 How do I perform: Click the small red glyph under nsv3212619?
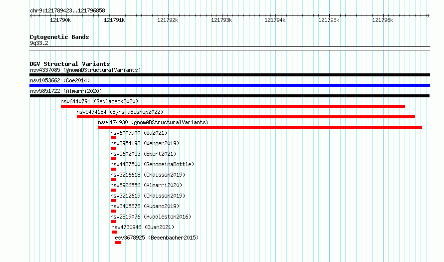[x=113, y=201]
